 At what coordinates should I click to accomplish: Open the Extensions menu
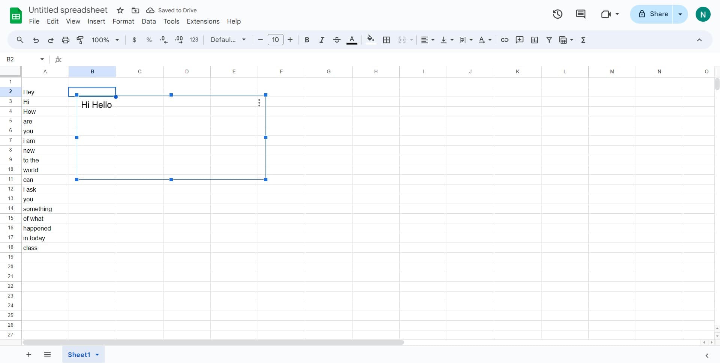(203, 21)
